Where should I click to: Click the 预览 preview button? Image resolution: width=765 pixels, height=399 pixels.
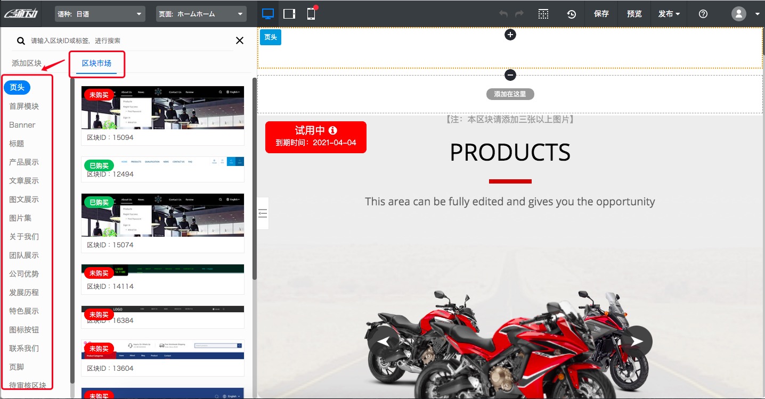[634, 14]
